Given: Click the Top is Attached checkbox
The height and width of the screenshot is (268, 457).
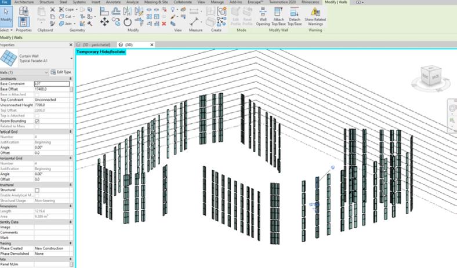Looking at the screenshot, I should pos(37,116).
